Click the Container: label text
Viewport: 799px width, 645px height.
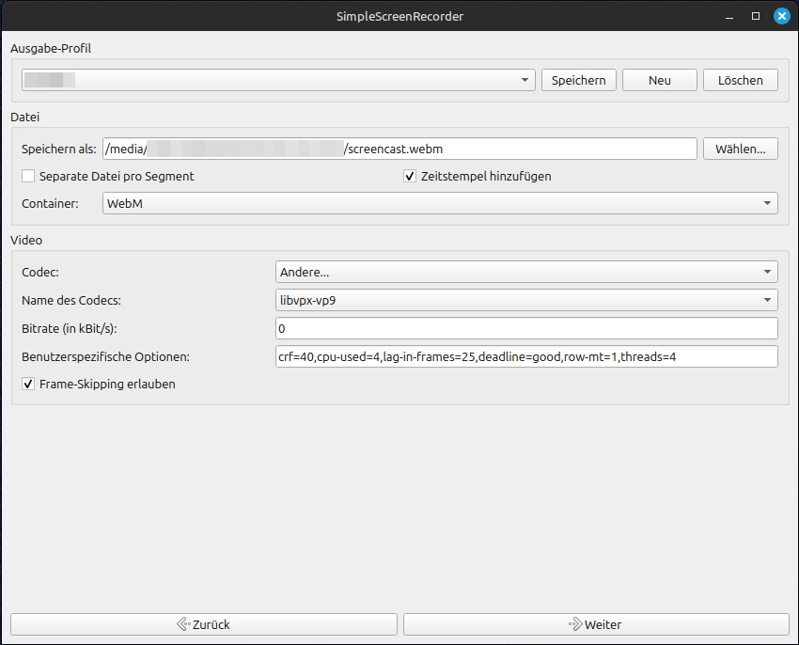pyautogui.click(x=50, y=203)
